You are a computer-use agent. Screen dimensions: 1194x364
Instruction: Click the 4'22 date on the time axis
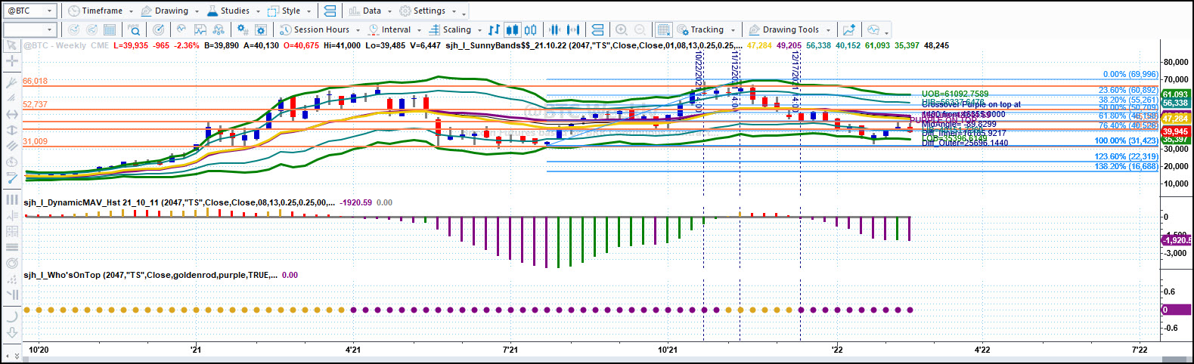tap(982, 350)
